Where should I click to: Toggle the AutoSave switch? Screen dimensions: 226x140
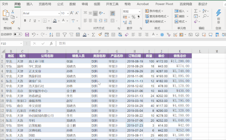click(x=18, y=34)
